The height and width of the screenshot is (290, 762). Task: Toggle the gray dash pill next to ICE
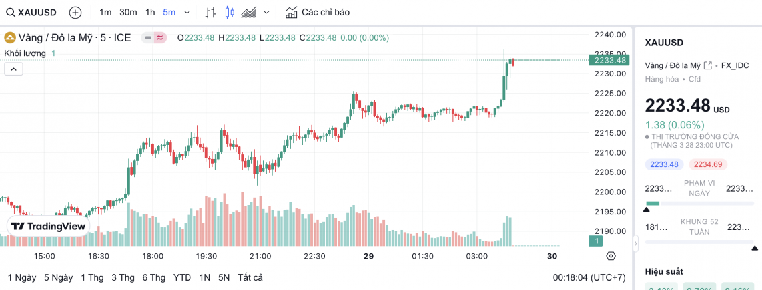click(147, 37)
